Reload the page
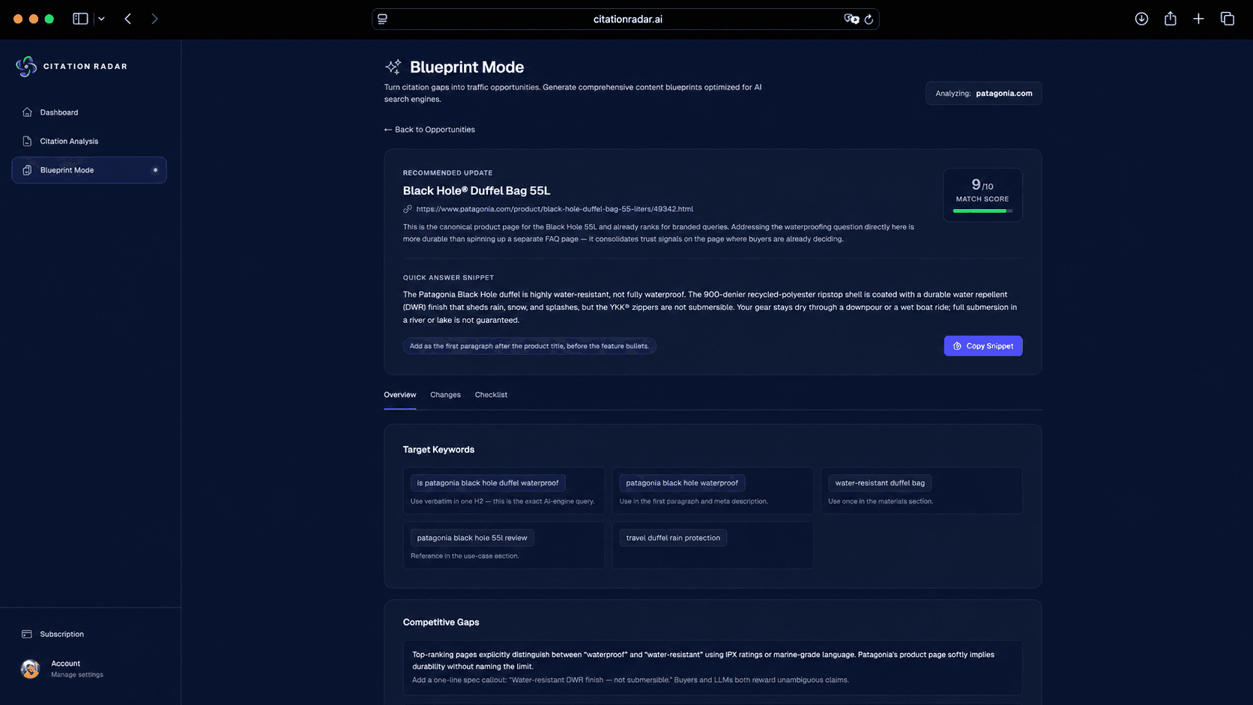 [x=869, y=19]
